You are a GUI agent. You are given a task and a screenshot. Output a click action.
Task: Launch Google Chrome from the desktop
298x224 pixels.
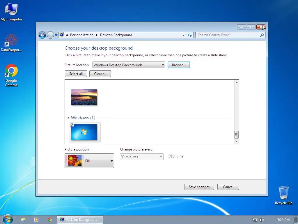click(x=11, y=75)
